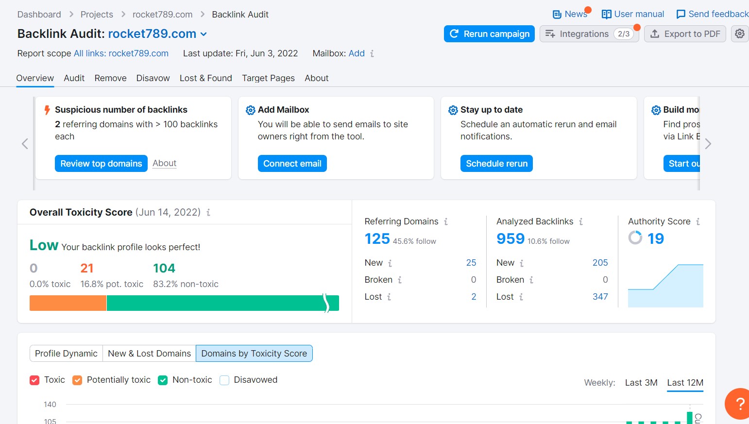This screenshot has width=749, height=424.
Task: Uncheck the Non-toxic checkbox
Action: [163, 380]
